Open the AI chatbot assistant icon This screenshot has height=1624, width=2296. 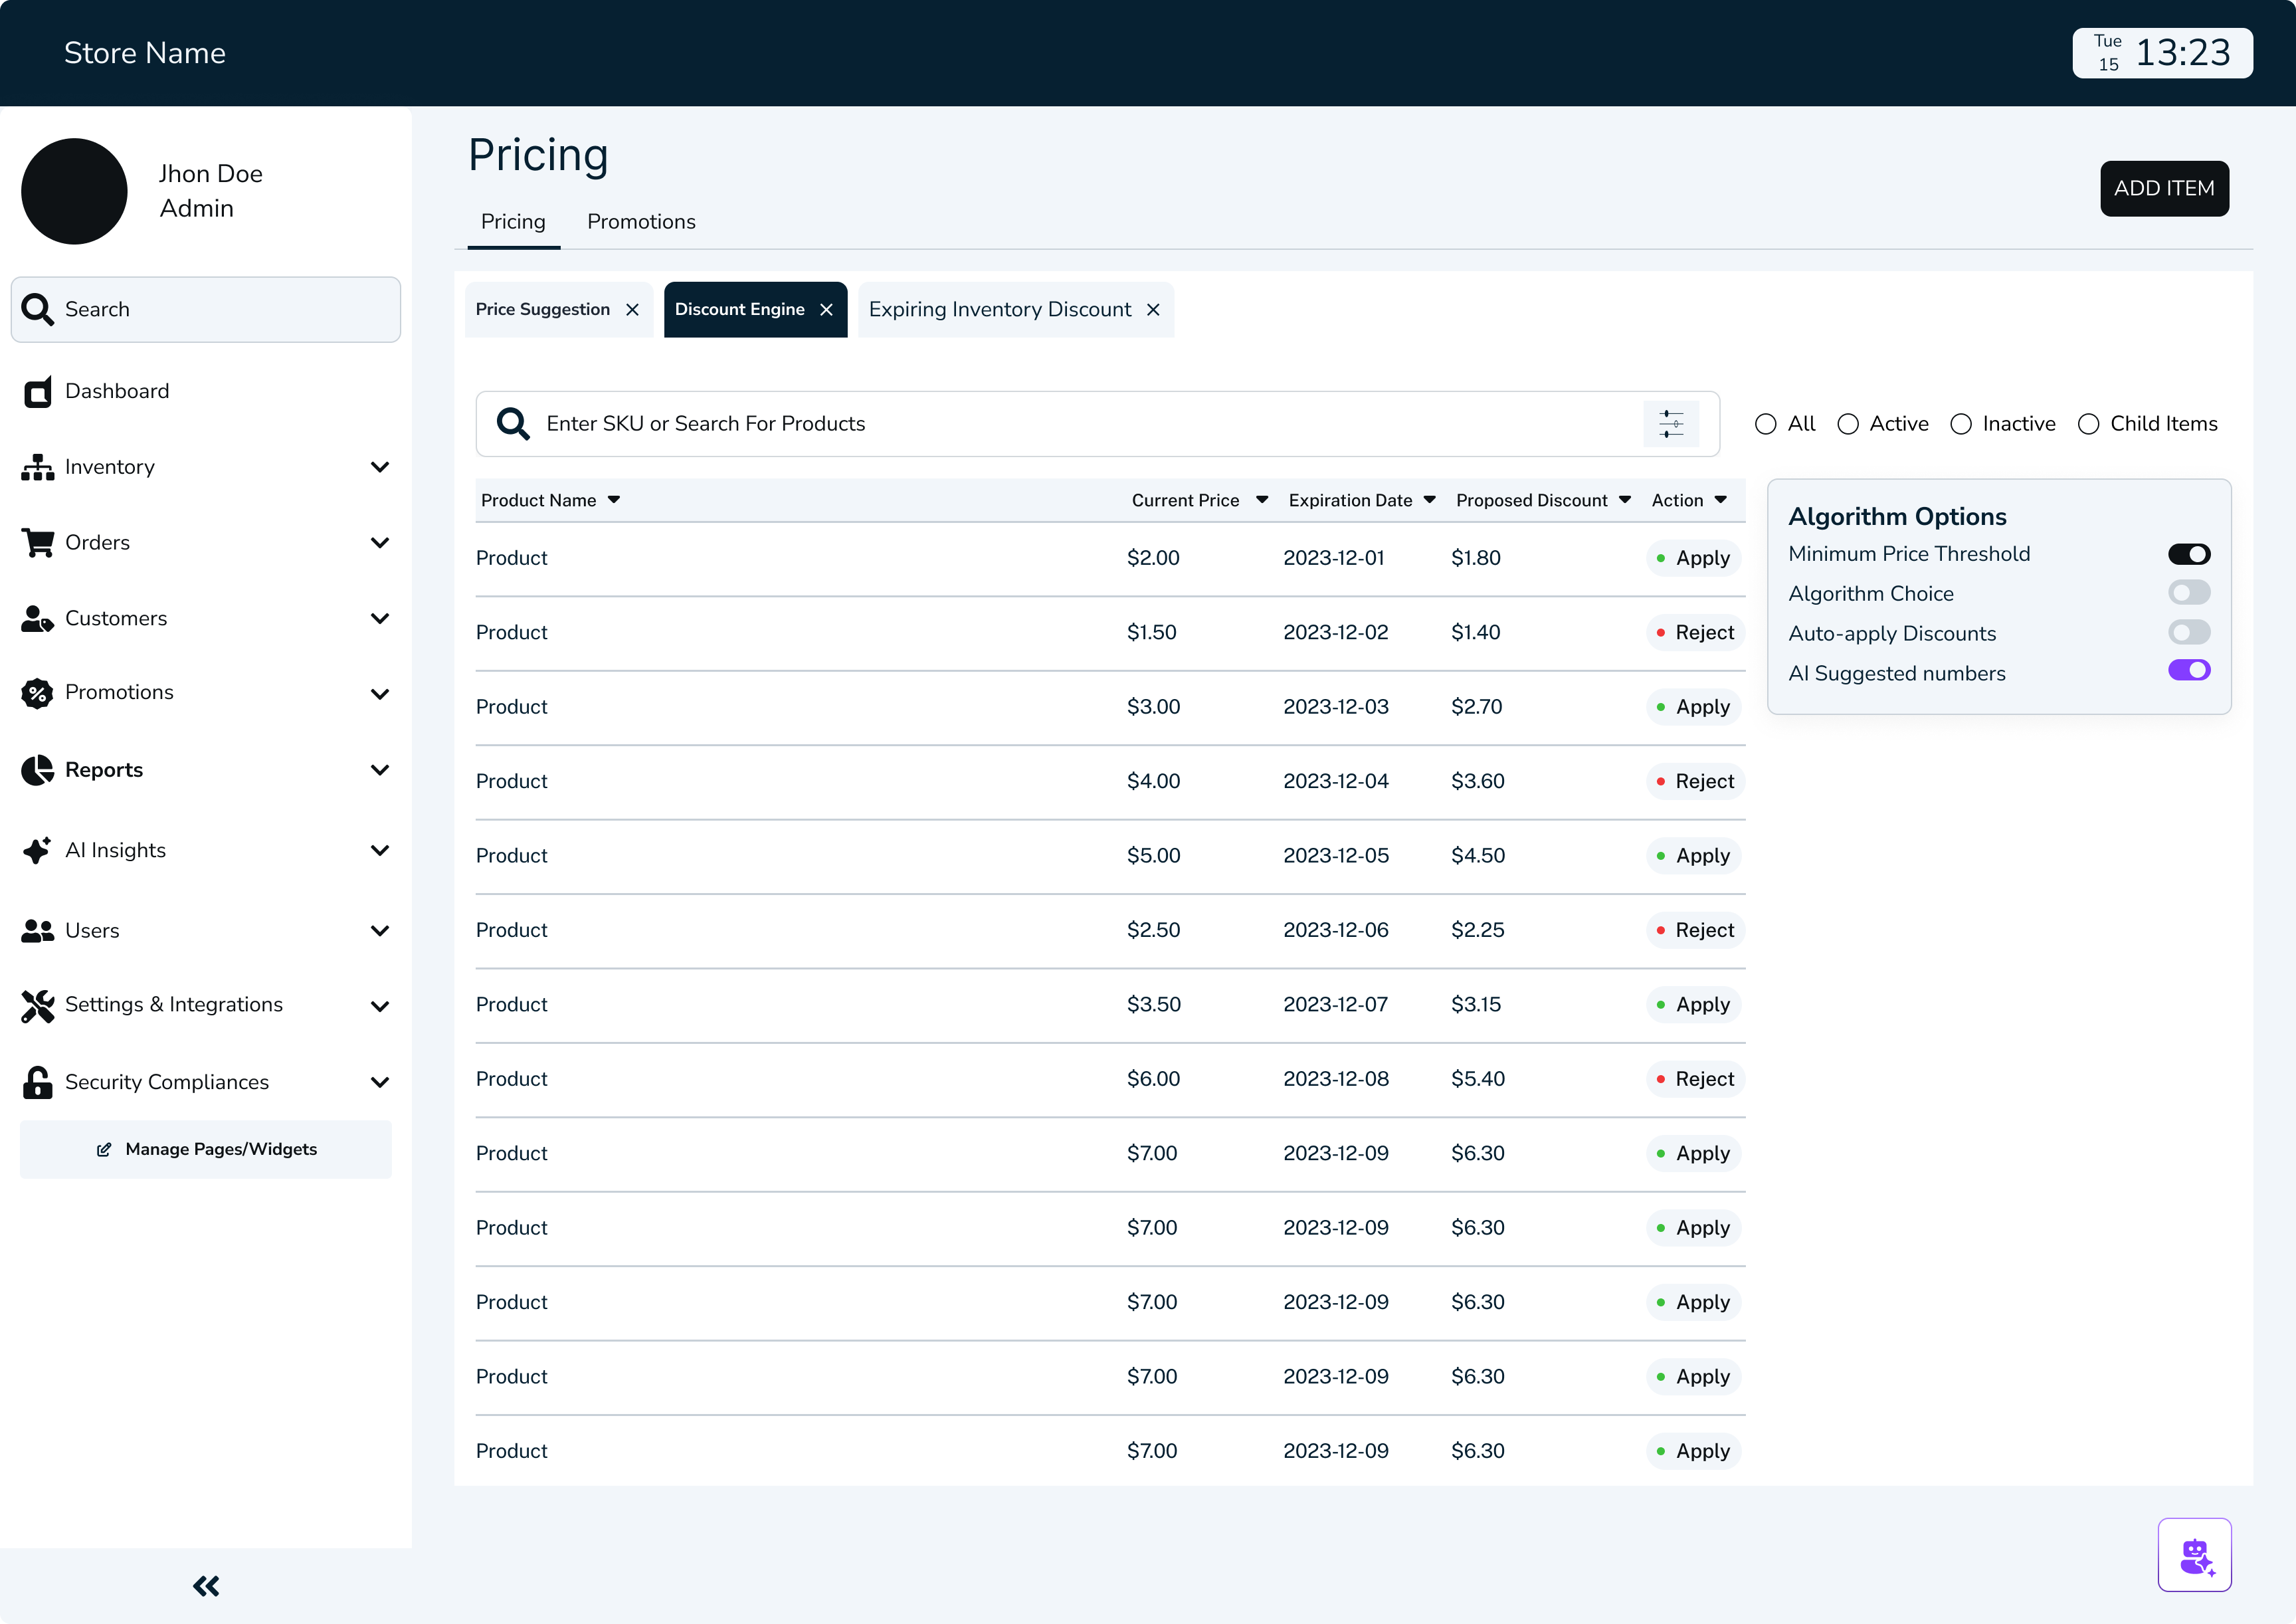tap(2194, 1554)
